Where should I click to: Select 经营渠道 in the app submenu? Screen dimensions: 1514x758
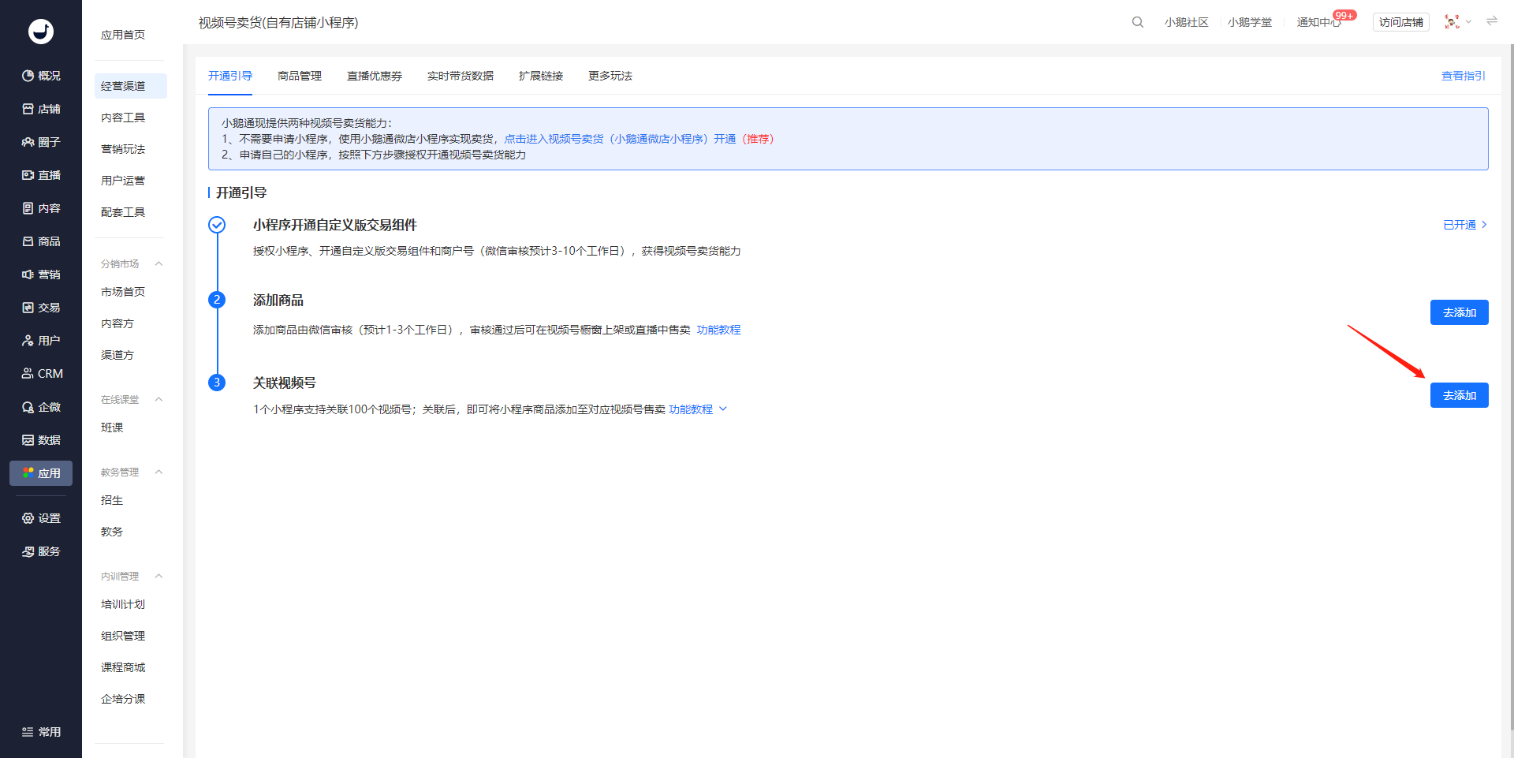[x=131, y=86]
